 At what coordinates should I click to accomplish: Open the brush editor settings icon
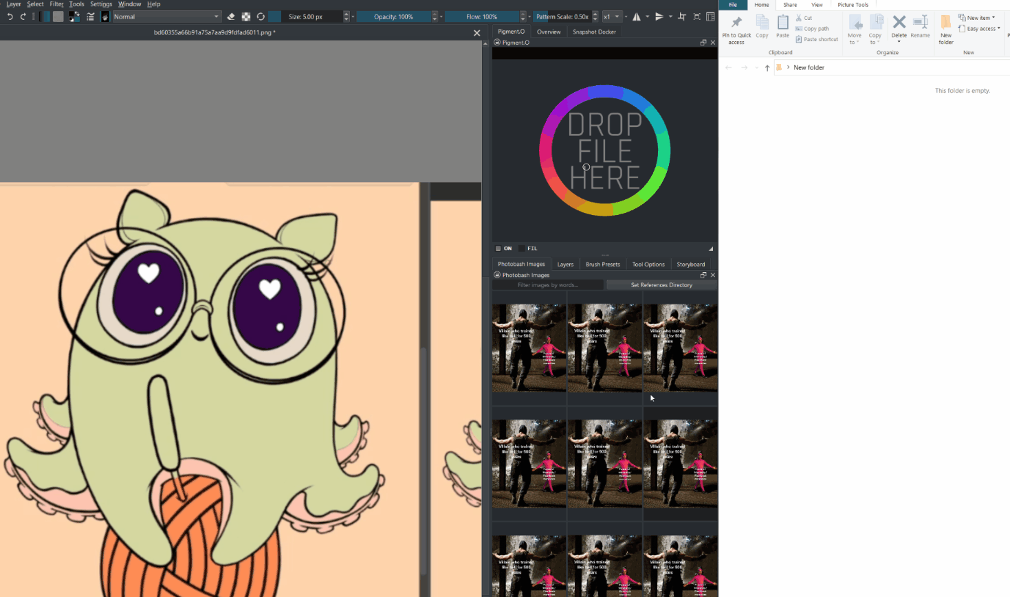point(90,16)
